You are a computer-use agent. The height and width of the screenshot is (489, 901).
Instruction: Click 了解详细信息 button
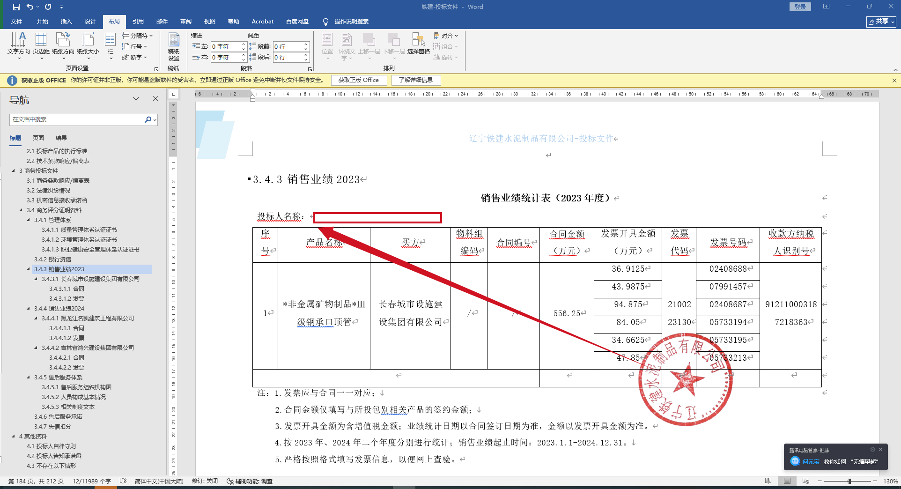(416, 80)
